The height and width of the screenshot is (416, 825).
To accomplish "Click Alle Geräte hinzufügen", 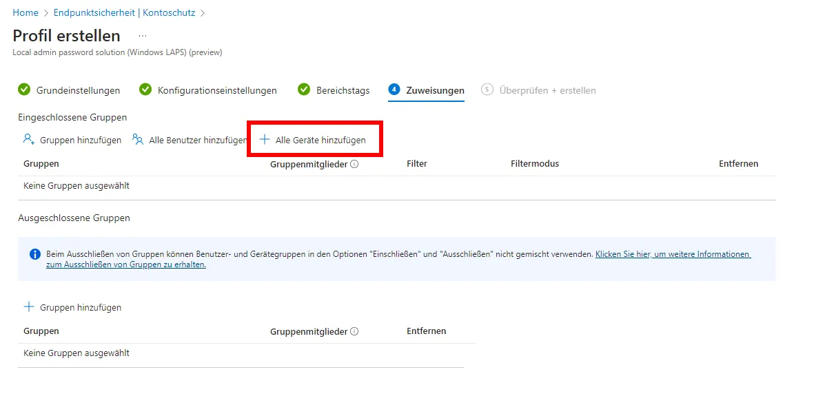I will (x=313, y=140).
